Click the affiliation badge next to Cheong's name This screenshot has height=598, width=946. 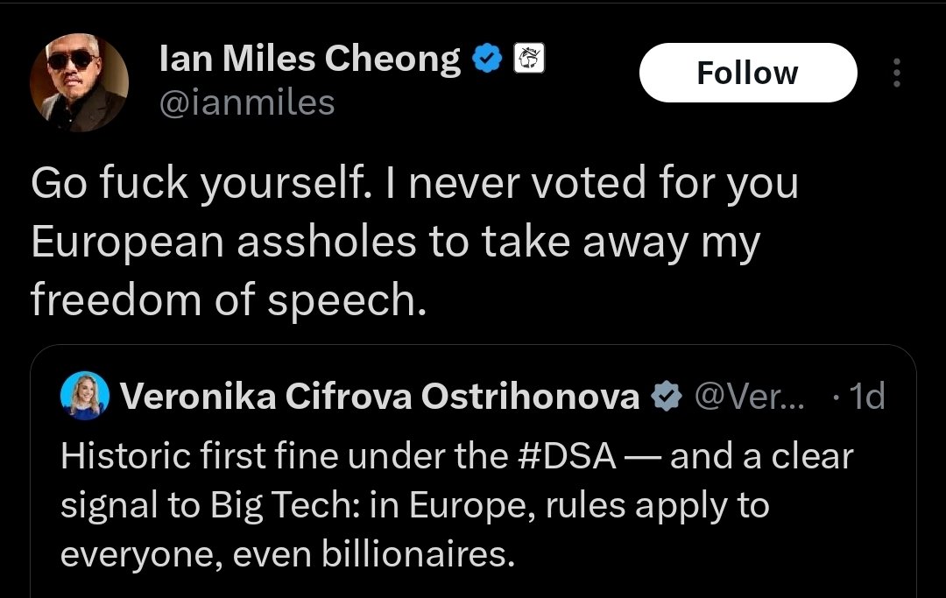coord(529,59)
